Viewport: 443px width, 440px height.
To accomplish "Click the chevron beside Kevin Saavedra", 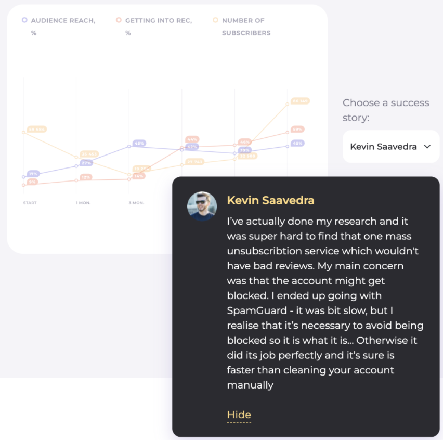I will 427,147.
